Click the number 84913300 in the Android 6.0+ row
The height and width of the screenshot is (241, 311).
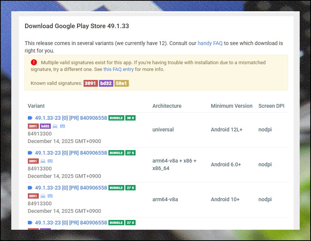coord(40,169)
